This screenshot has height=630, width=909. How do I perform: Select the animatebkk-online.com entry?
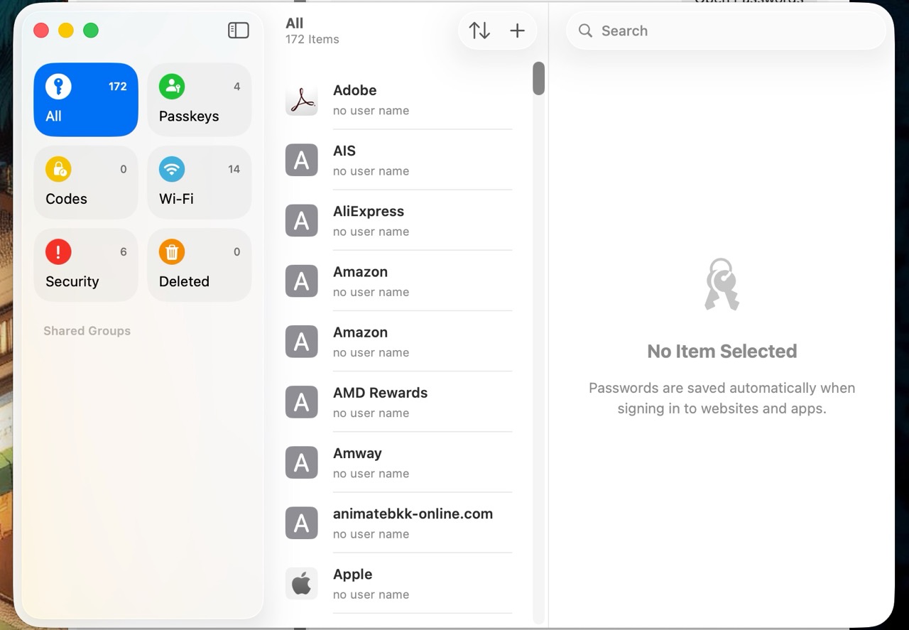click(x=398, y=523)
